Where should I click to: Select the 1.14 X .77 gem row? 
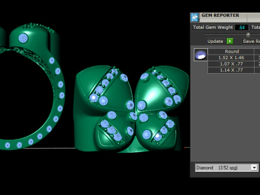231,70
